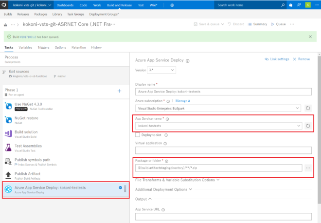Switch to the History tab
This screenshot has width=321, height=223.
[96, 47]
